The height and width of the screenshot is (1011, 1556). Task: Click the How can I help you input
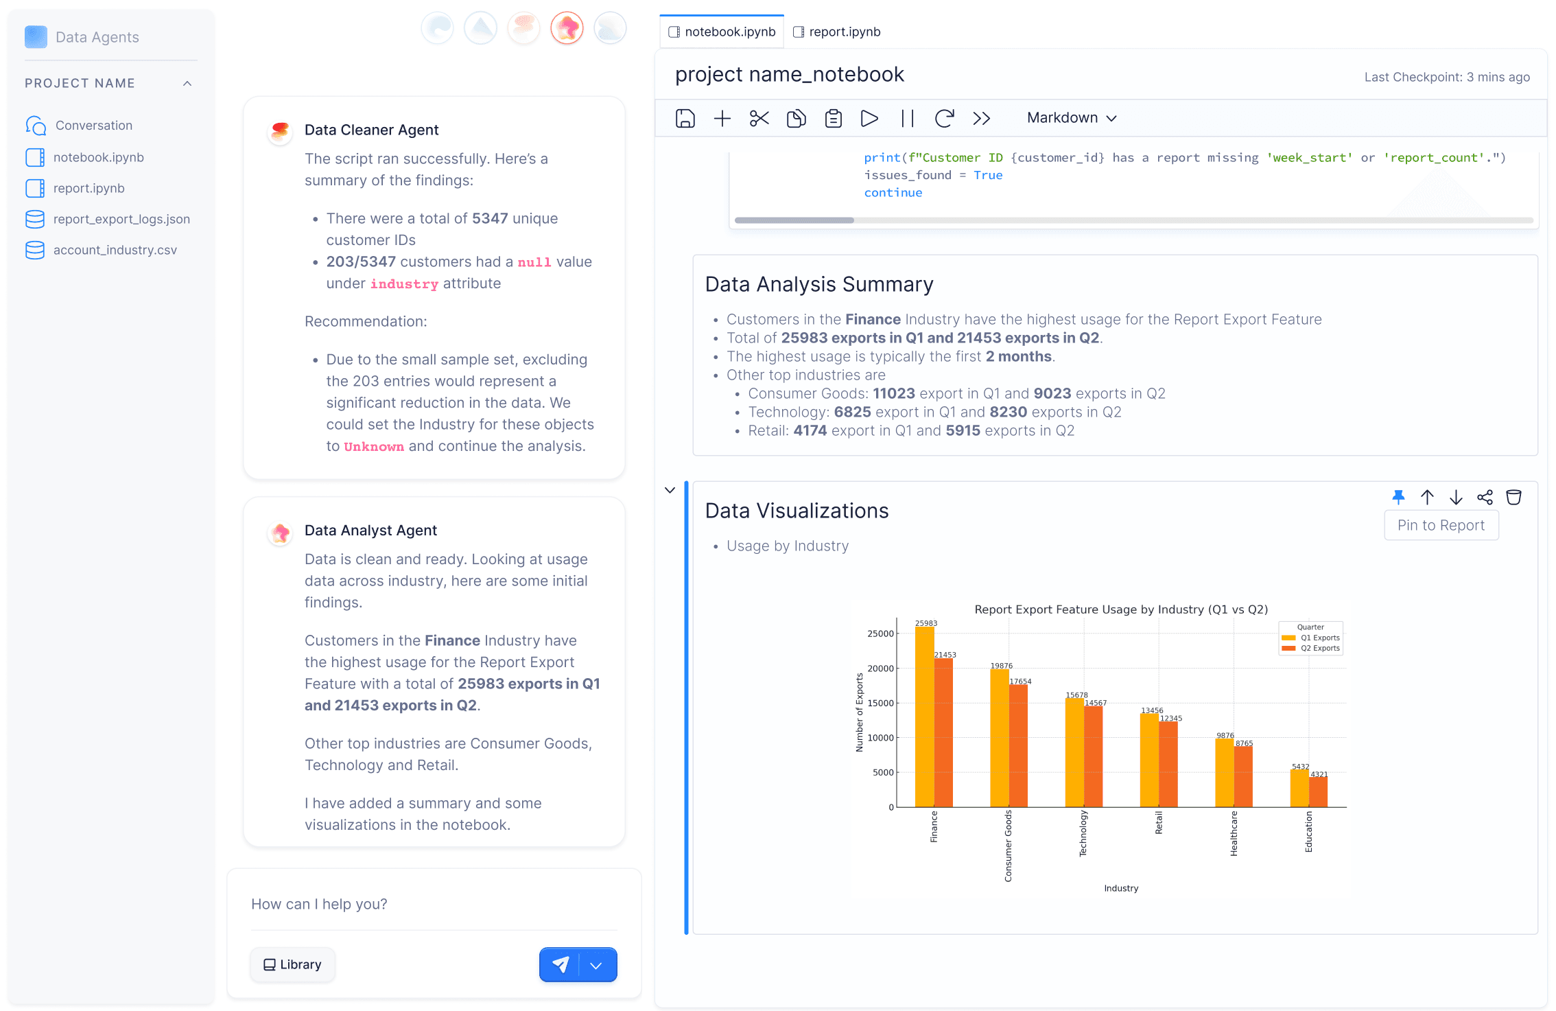pyautogui.click(x=434, y=904)
